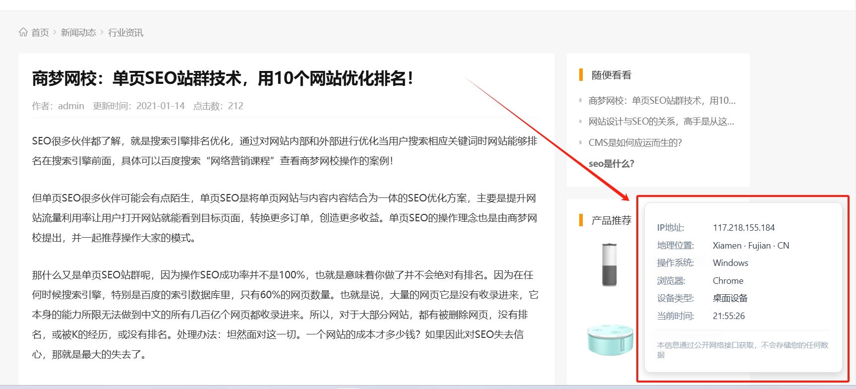Click the 设备类型 label
Viewport: 856px width, 389px height.
point(675,298)
